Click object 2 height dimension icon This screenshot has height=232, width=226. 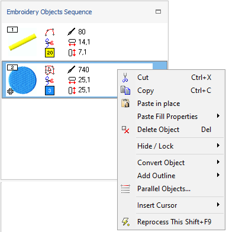tap(72, 91)
